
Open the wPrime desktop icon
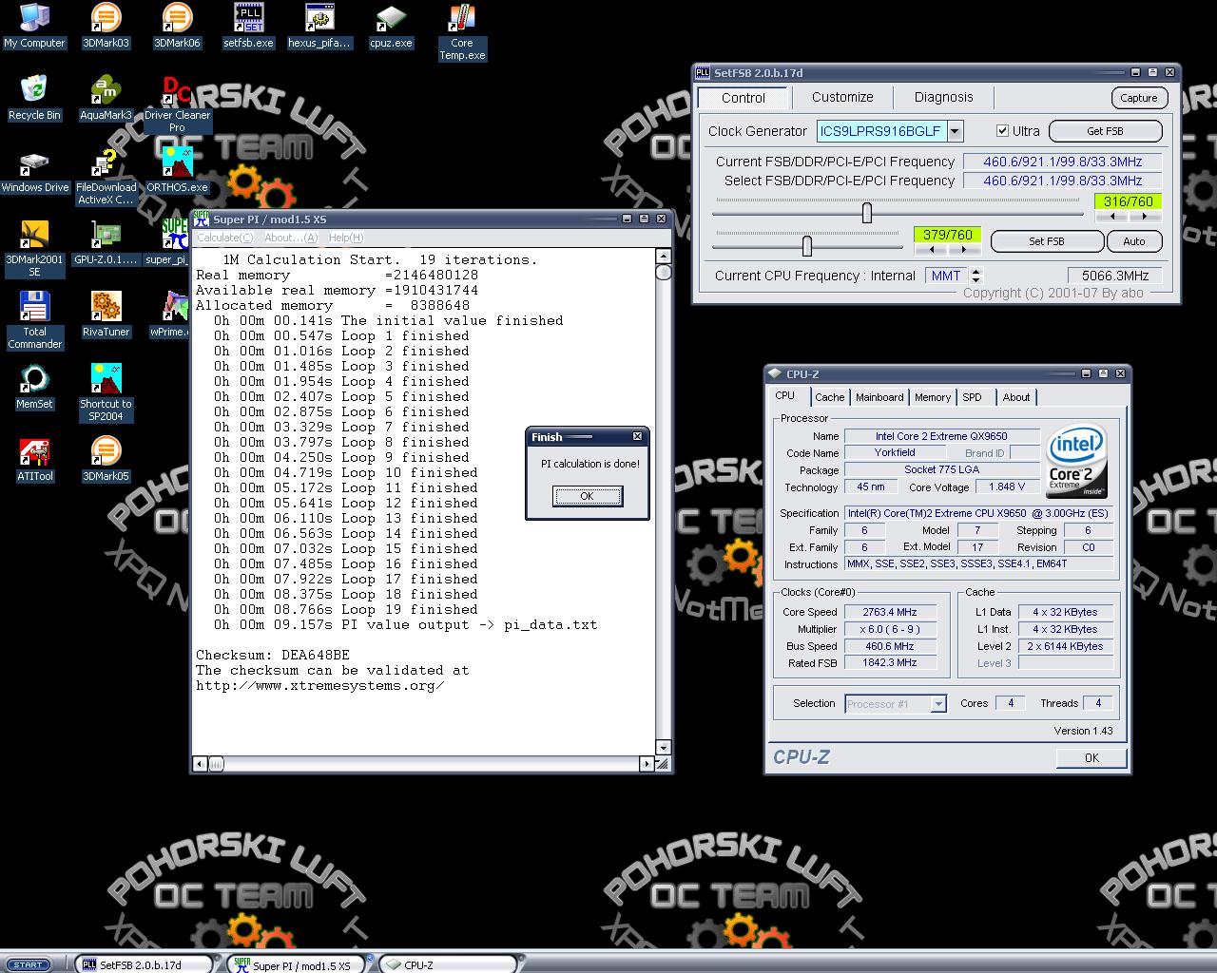(169, 315)
